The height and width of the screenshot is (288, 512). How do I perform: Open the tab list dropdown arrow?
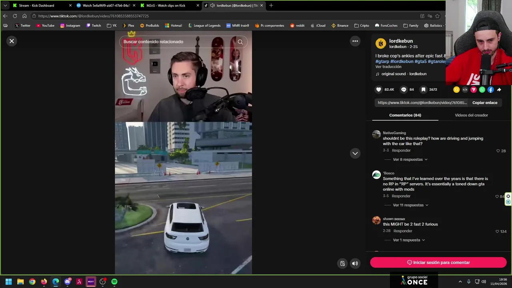pos(5,6)
